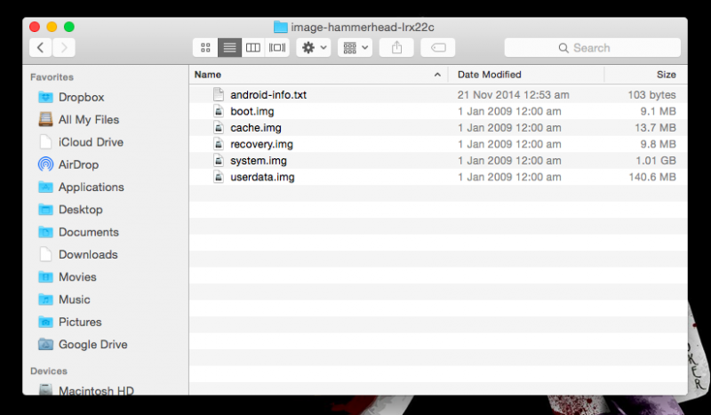Viewport: 711px width, 415px height.
Task: Click the Share toolbar icon
Action: [x=395, y=47]
